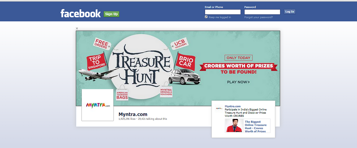The height and width of the screenshot is (148, 357).
Task: Open The Biggest Online Treasure Hunt link
Action: [255, 126]
